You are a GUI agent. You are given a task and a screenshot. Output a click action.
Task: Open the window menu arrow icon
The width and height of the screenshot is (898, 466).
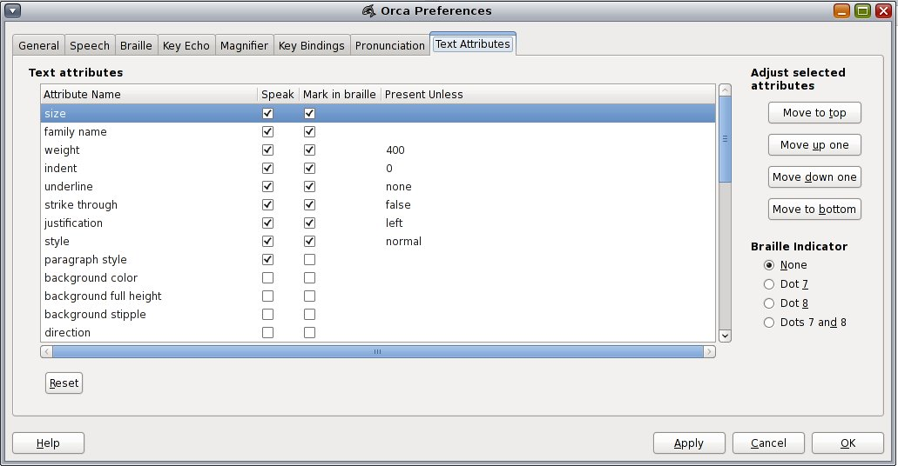click(x=12, y=10)
